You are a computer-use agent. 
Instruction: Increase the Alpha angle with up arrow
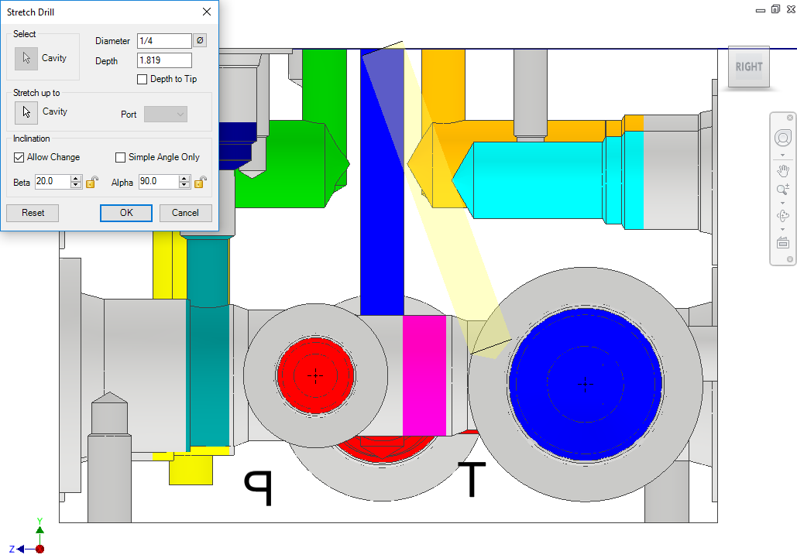[184, 178]
